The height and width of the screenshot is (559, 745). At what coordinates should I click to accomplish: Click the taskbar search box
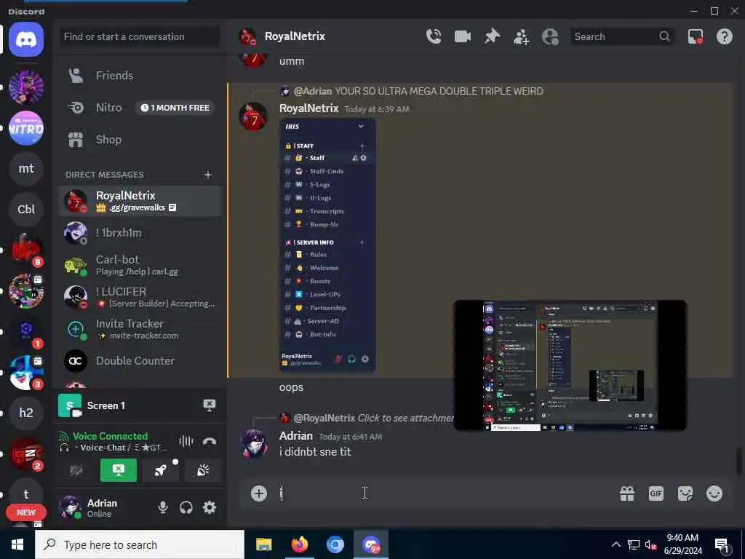[140, 544]
